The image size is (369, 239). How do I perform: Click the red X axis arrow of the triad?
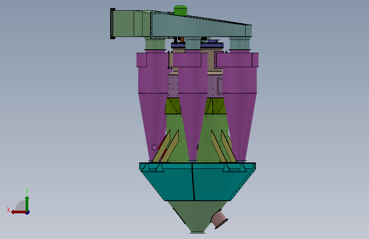[18, 212]
